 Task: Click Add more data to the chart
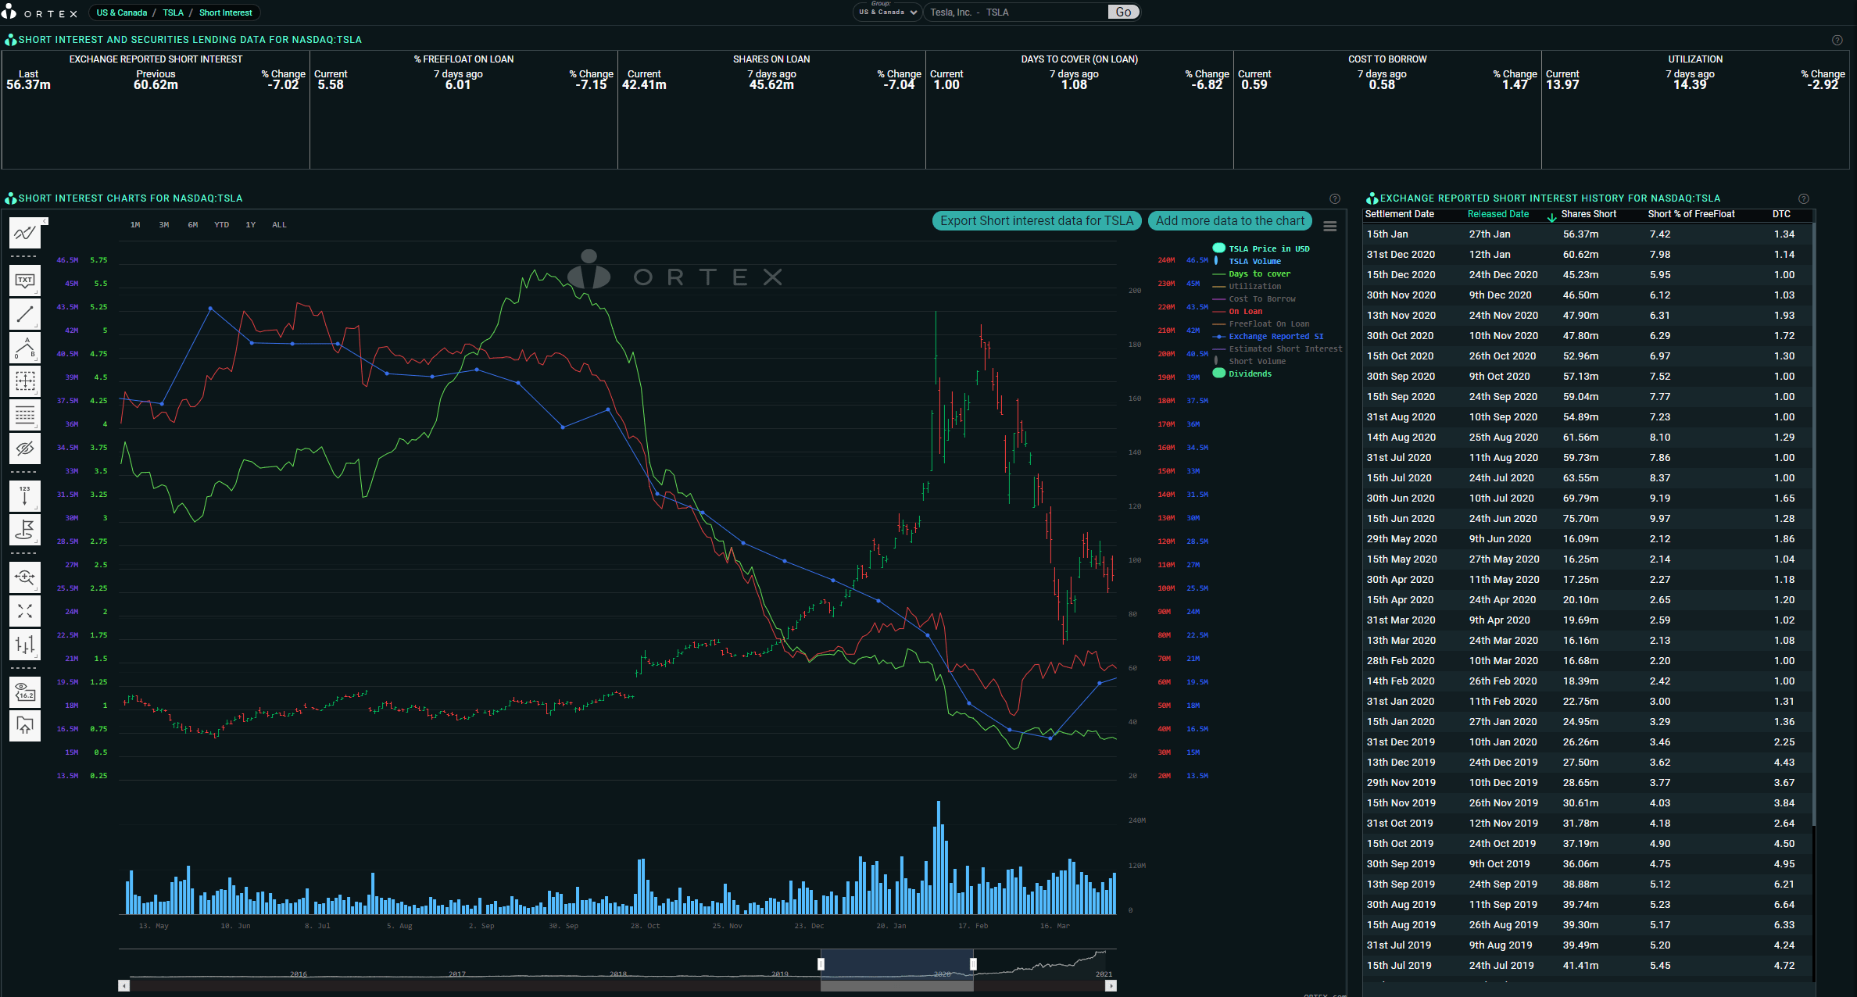[x=1229, y=221]
